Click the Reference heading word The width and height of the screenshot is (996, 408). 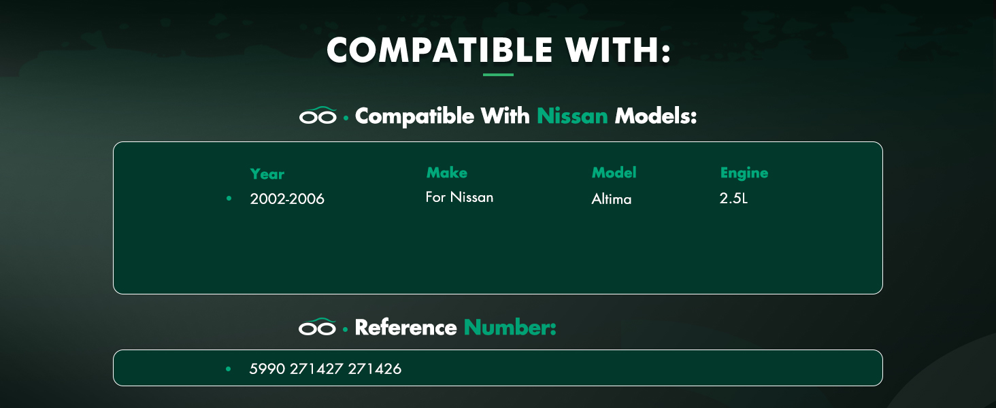(x=405, y=328)
